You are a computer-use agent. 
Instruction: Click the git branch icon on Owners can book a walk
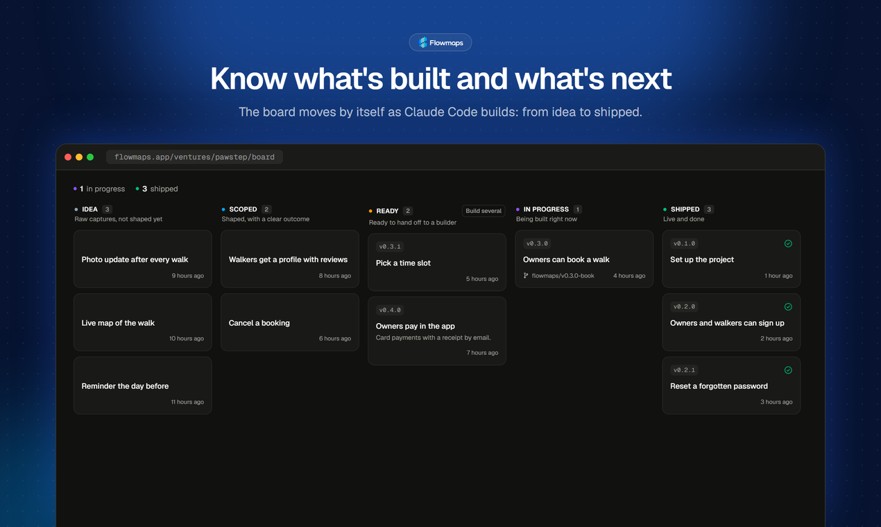(526, 275)
